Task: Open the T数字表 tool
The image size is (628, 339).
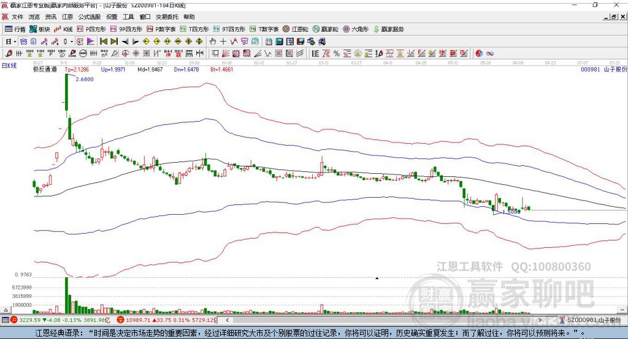Action: coord(264,29)
